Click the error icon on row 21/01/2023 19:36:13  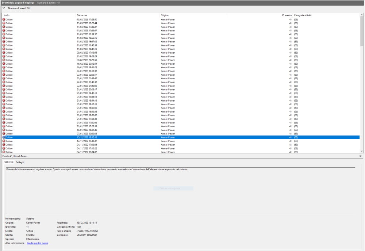tap(4, 97)
